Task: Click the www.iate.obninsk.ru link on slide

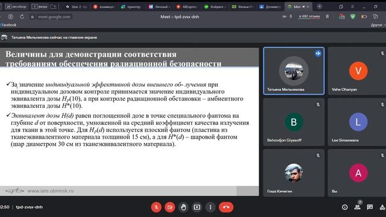Action: pyautogui.click(x=51, y=190)
